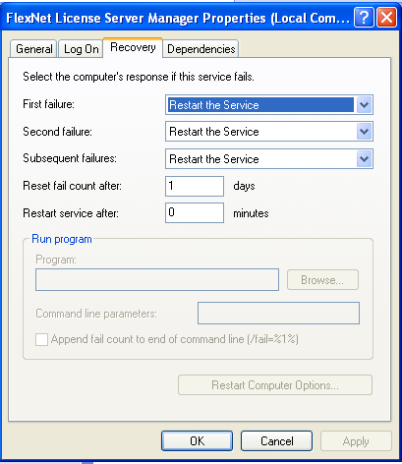Click the Restart service after minutes field
The height and width of the screenshot is (464, 402).
point(195,213)
